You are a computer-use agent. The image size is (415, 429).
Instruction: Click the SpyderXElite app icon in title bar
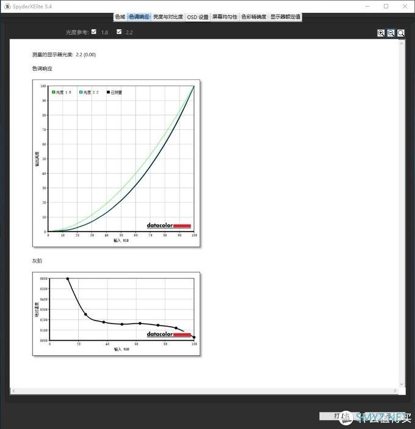(7, 6)
